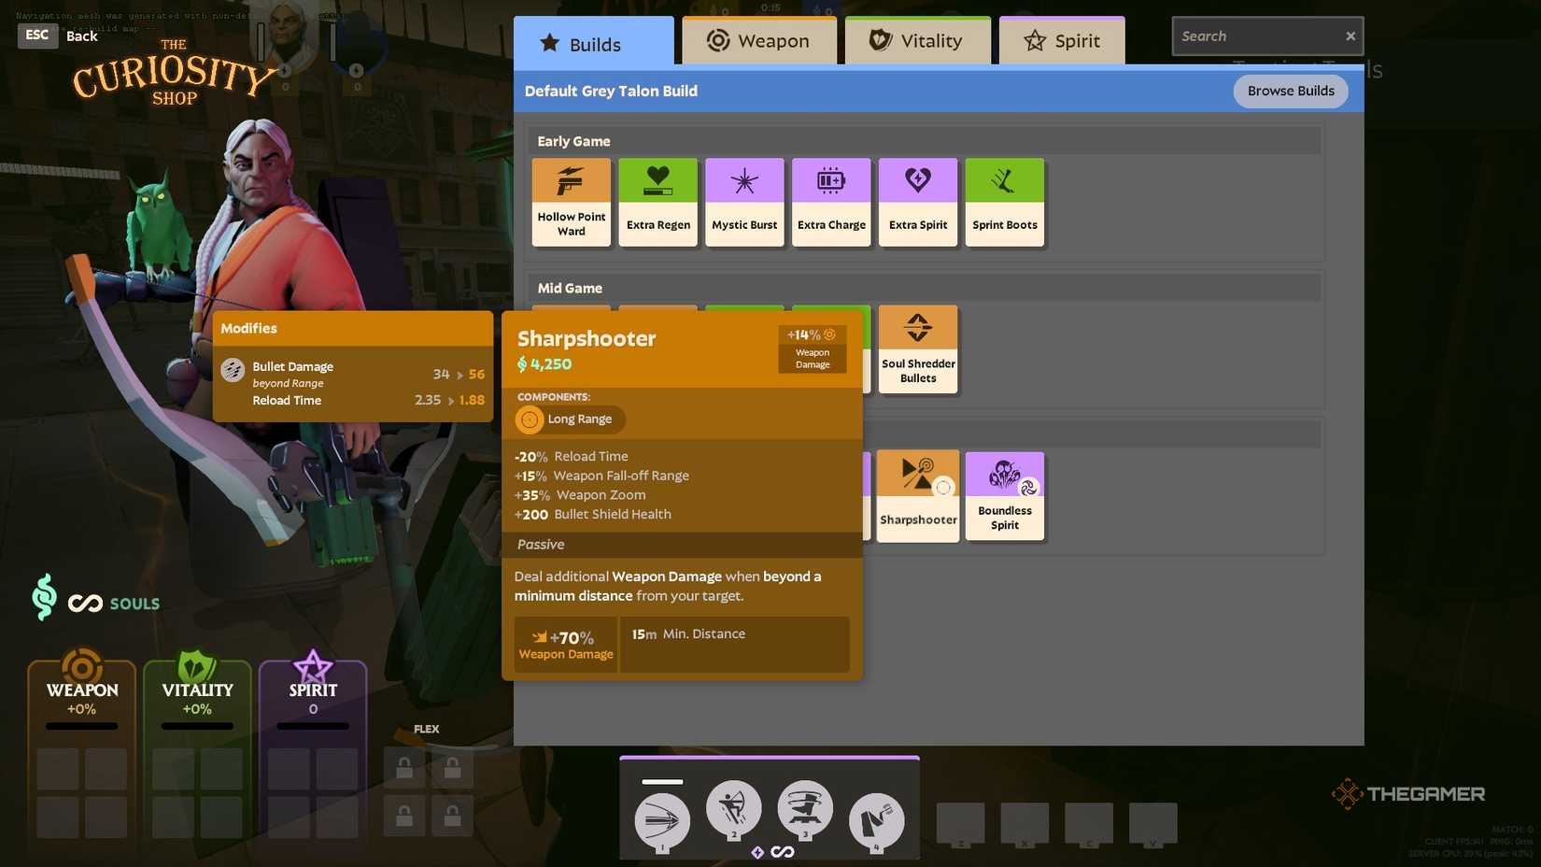
Task: Click the Long Range component chip
Action: 570,419
